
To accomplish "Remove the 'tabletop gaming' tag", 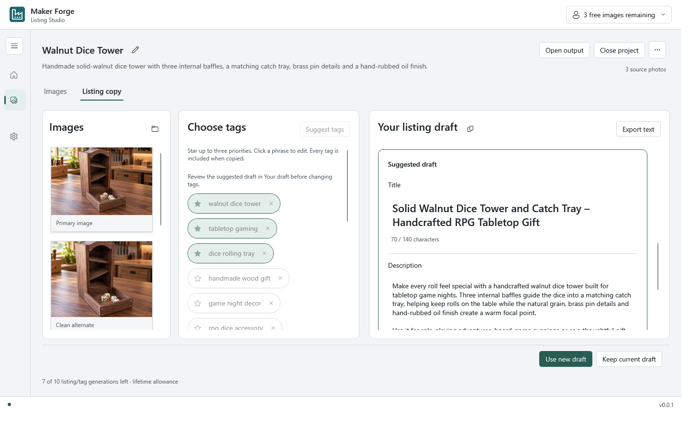I will tap(268, 228).
